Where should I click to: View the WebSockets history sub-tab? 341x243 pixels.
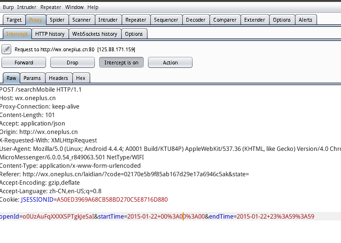94,34
